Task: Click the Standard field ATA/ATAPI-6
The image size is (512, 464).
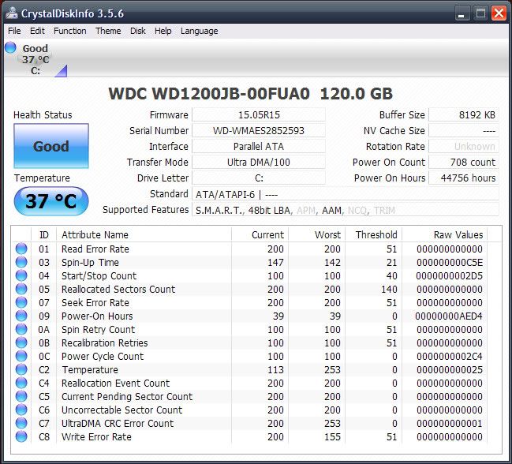Action: tap(346, 195)
